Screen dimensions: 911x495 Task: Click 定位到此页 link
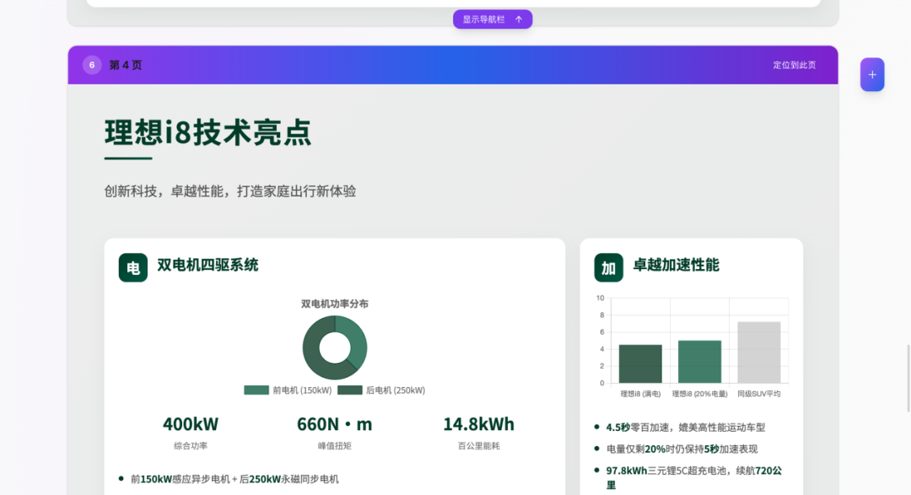tap(795, 65)
